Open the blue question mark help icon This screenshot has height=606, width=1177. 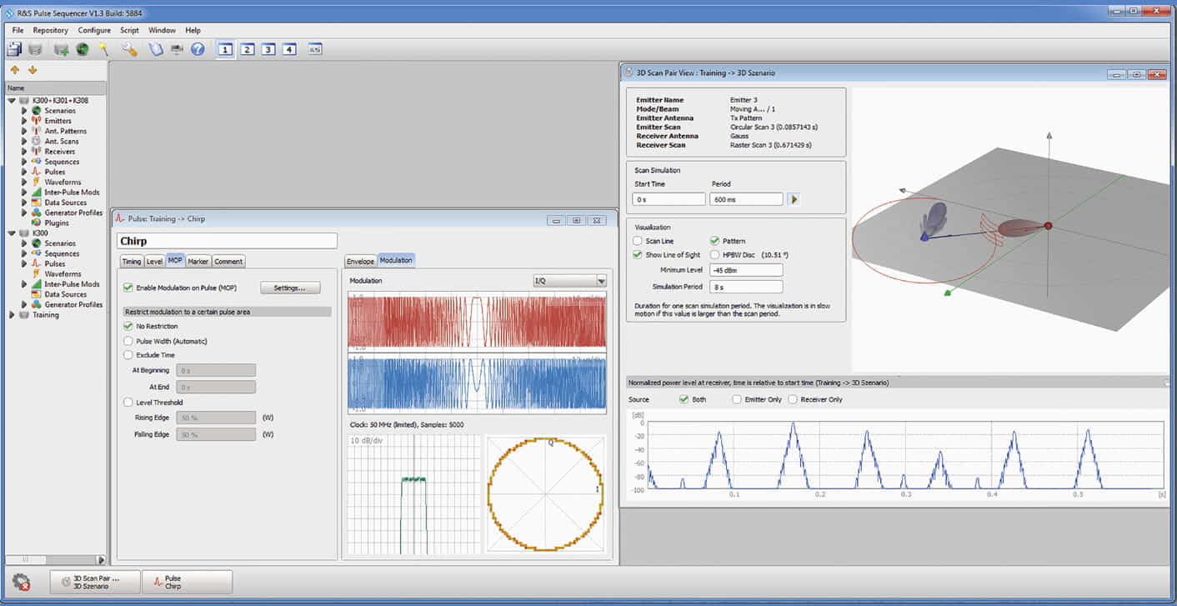pyautogui.click(x=198, y=49)
